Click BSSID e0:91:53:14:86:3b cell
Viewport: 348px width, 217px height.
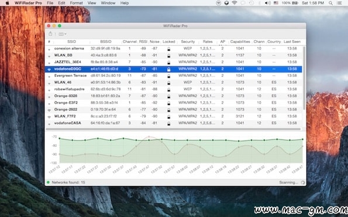tap(106, 82)
